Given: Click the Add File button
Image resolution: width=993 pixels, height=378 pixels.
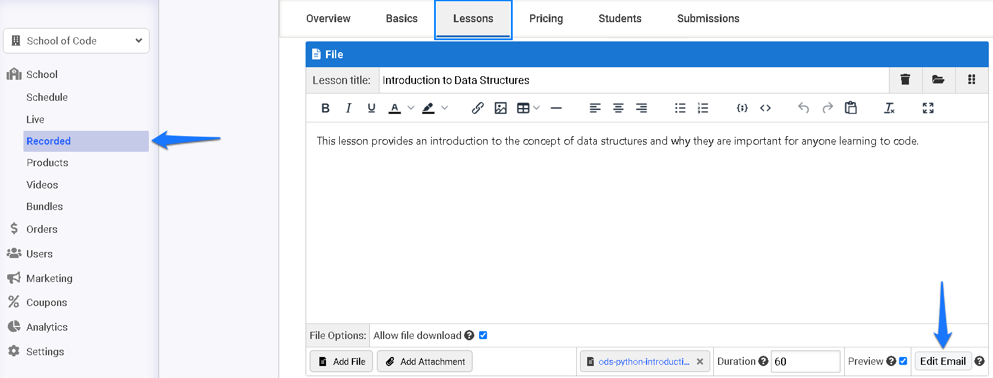Looking at the screenshot, I should [342, 361].
